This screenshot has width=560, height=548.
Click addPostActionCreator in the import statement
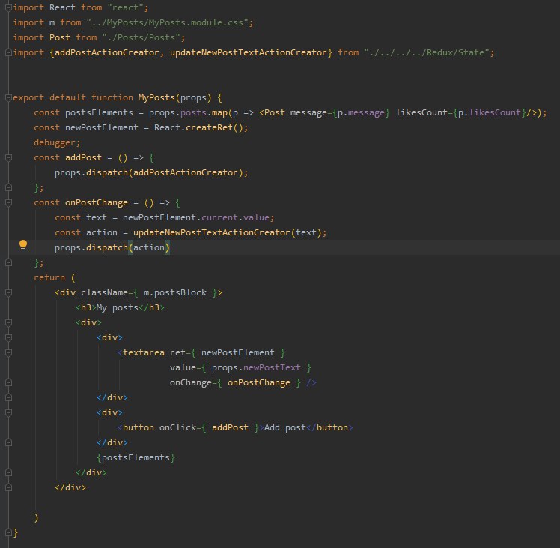tap(107, 52)
